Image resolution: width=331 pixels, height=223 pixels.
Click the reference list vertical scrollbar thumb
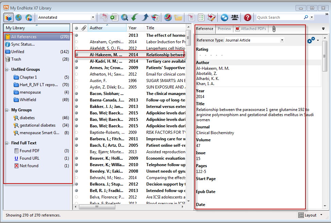point(188,37)
